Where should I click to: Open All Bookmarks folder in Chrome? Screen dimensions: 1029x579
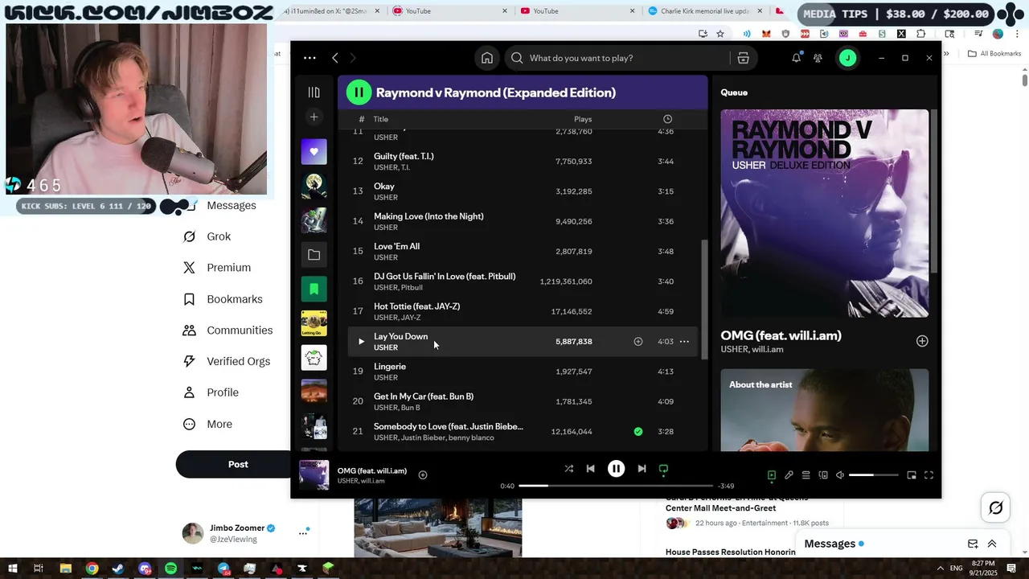click(994, 54)
